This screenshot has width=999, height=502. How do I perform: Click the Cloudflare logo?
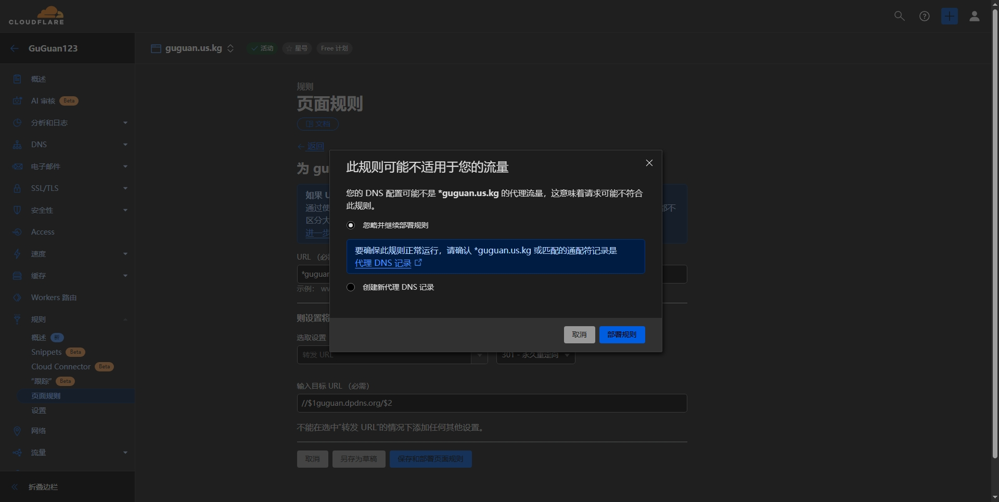36,16
